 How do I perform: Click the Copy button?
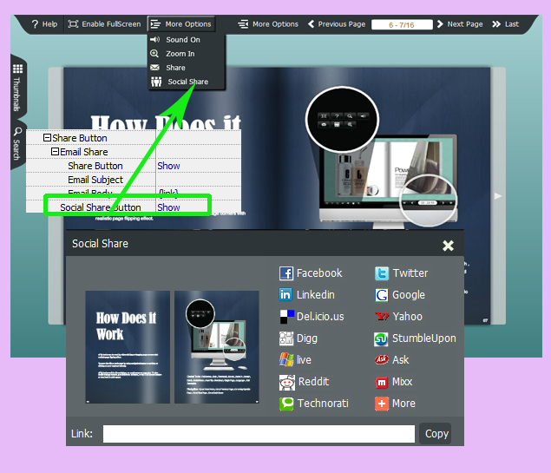[x=436, y=434]
